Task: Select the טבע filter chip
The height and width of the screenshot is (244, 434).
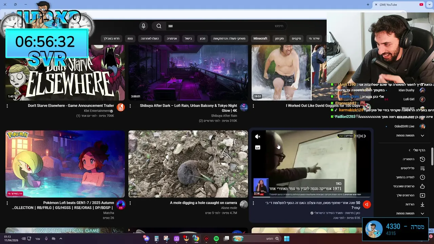Action: click(202, 39)
